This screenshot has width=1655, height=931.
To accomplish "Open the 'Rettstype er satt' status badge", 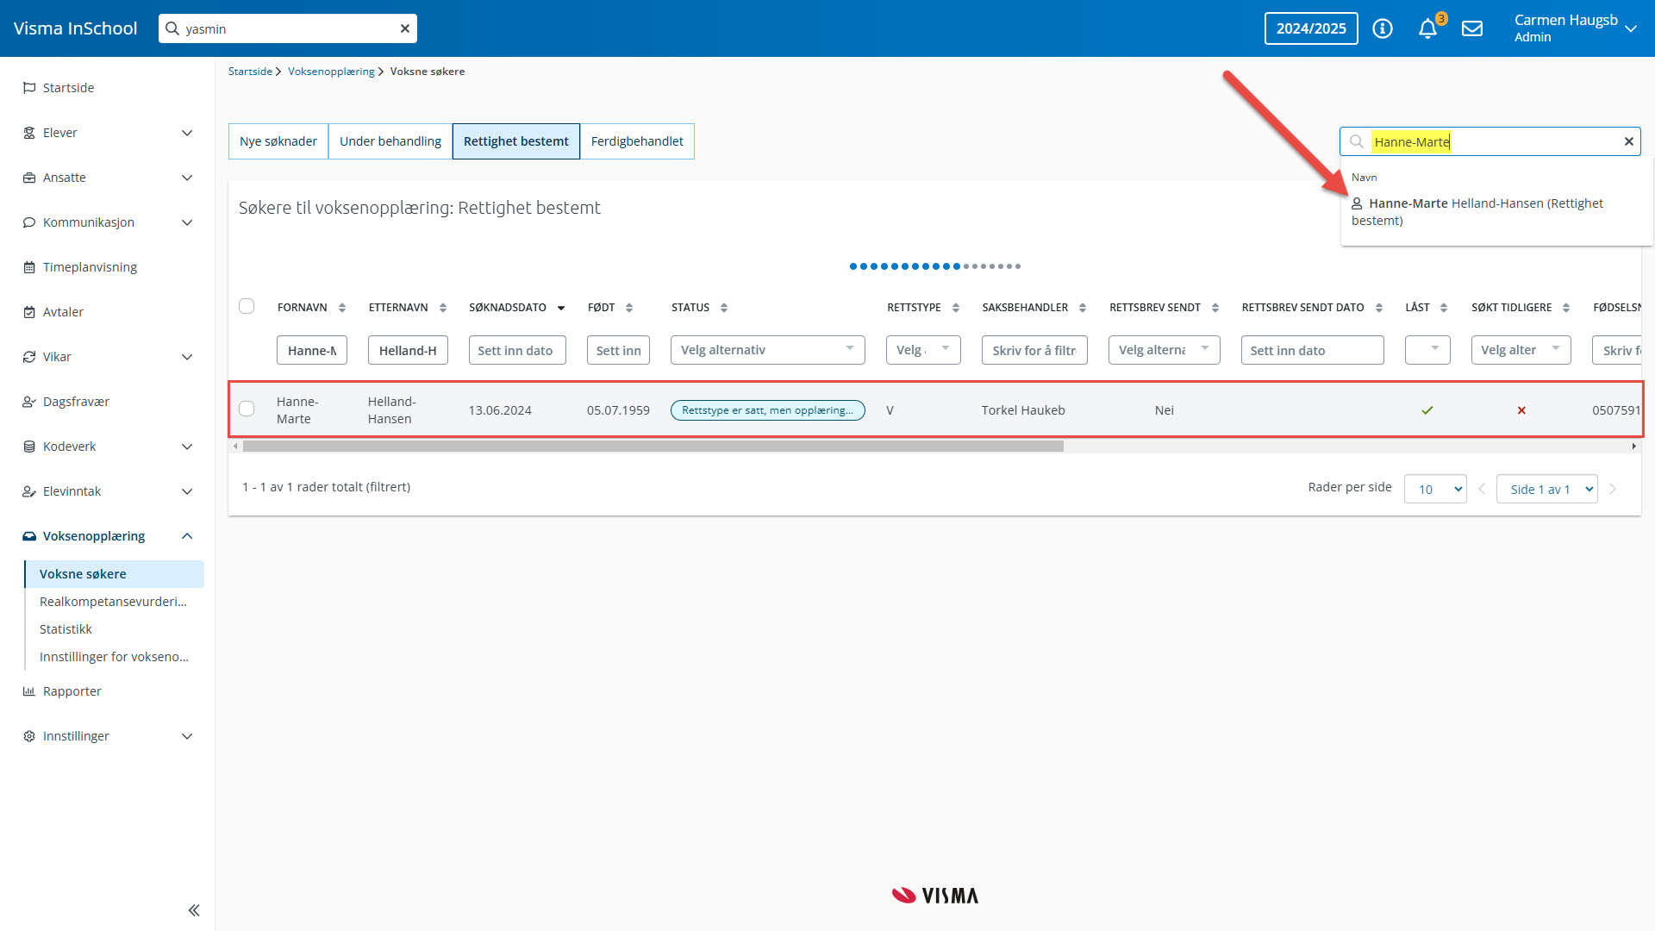I will (x=767, y=410).
